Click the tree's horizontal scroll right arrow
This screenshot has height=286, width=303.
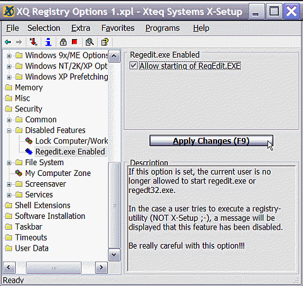[102, 268]
